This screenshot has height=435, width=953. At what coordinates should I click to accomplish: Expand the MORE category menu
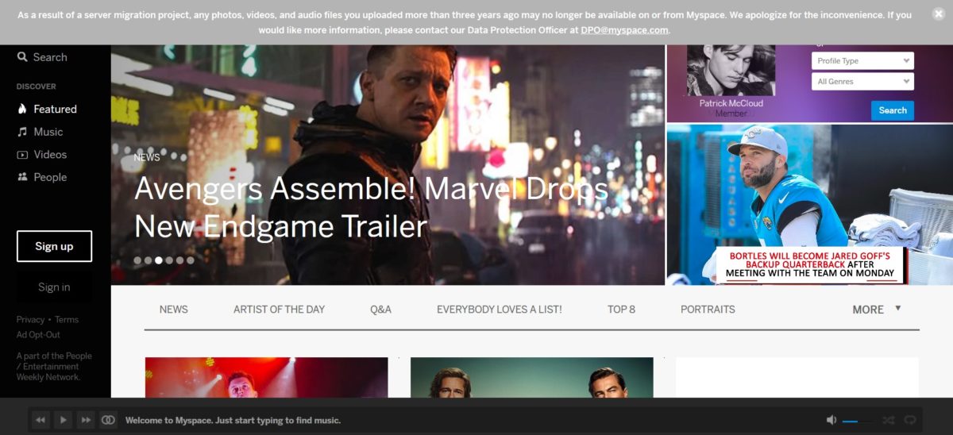pos(877,310)
